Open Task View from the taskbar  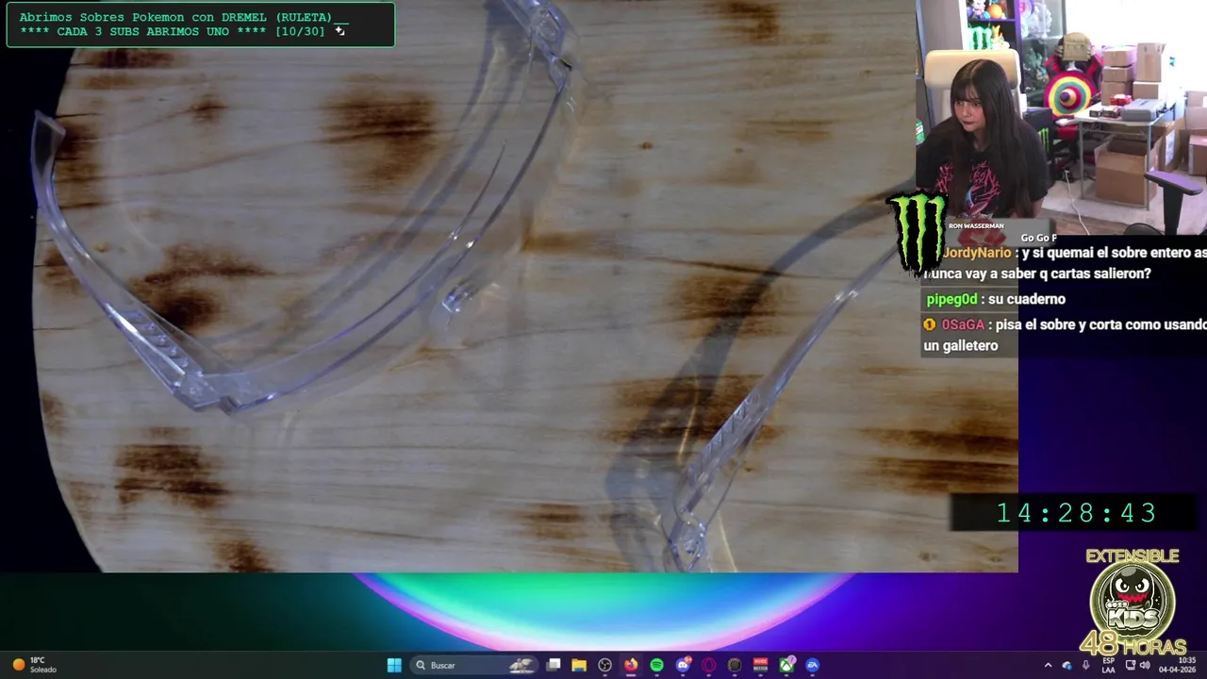tap(554, 665)
